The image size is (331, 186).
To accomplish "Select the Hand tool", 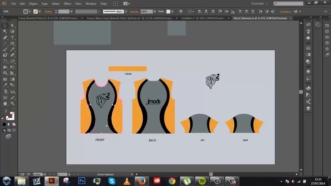I will pyautogui.click(x=5, y=103).
